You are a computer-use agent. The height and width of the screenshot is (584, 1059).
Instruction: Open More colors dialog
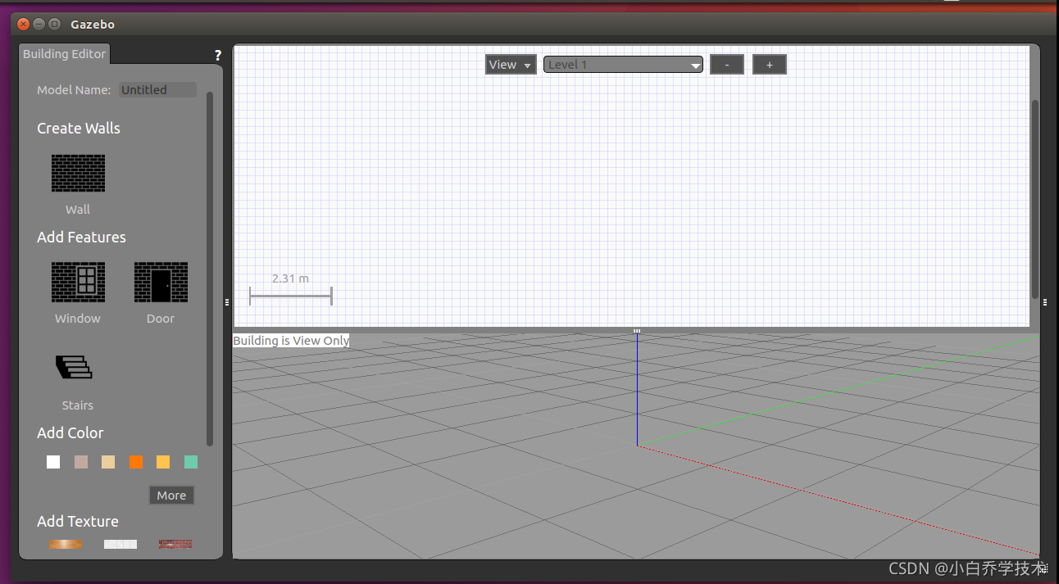tap(171, 495)
